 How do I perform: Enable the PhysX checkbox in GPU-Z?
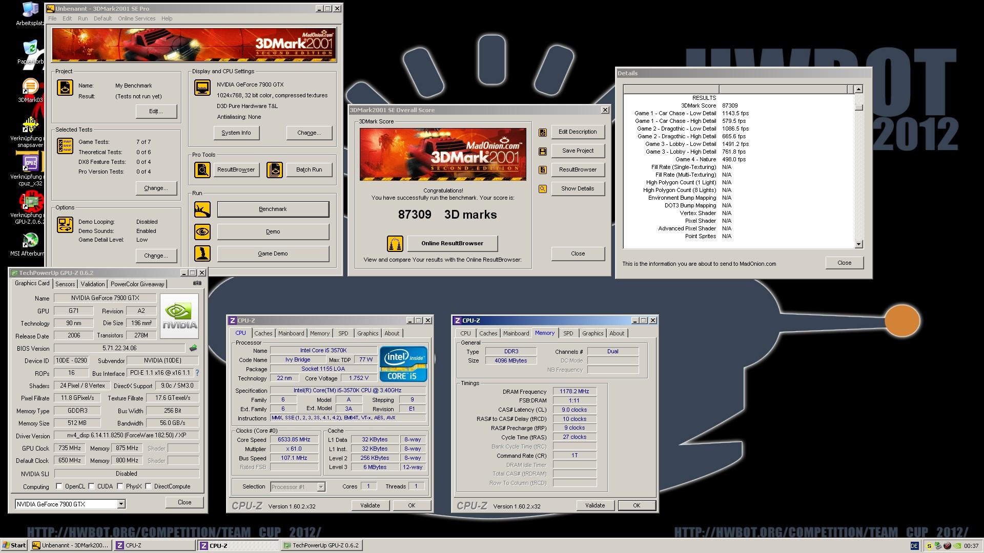(120, 486)
